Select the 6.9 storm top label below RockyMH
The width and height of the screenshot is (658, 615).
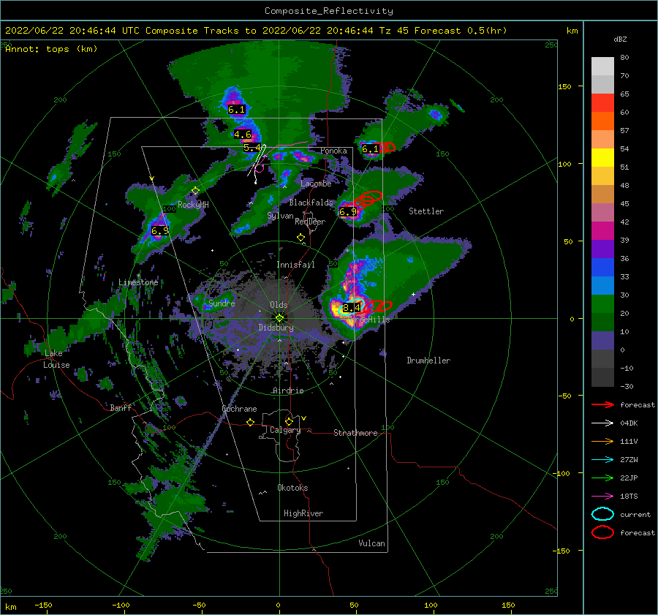pos(160,231)
